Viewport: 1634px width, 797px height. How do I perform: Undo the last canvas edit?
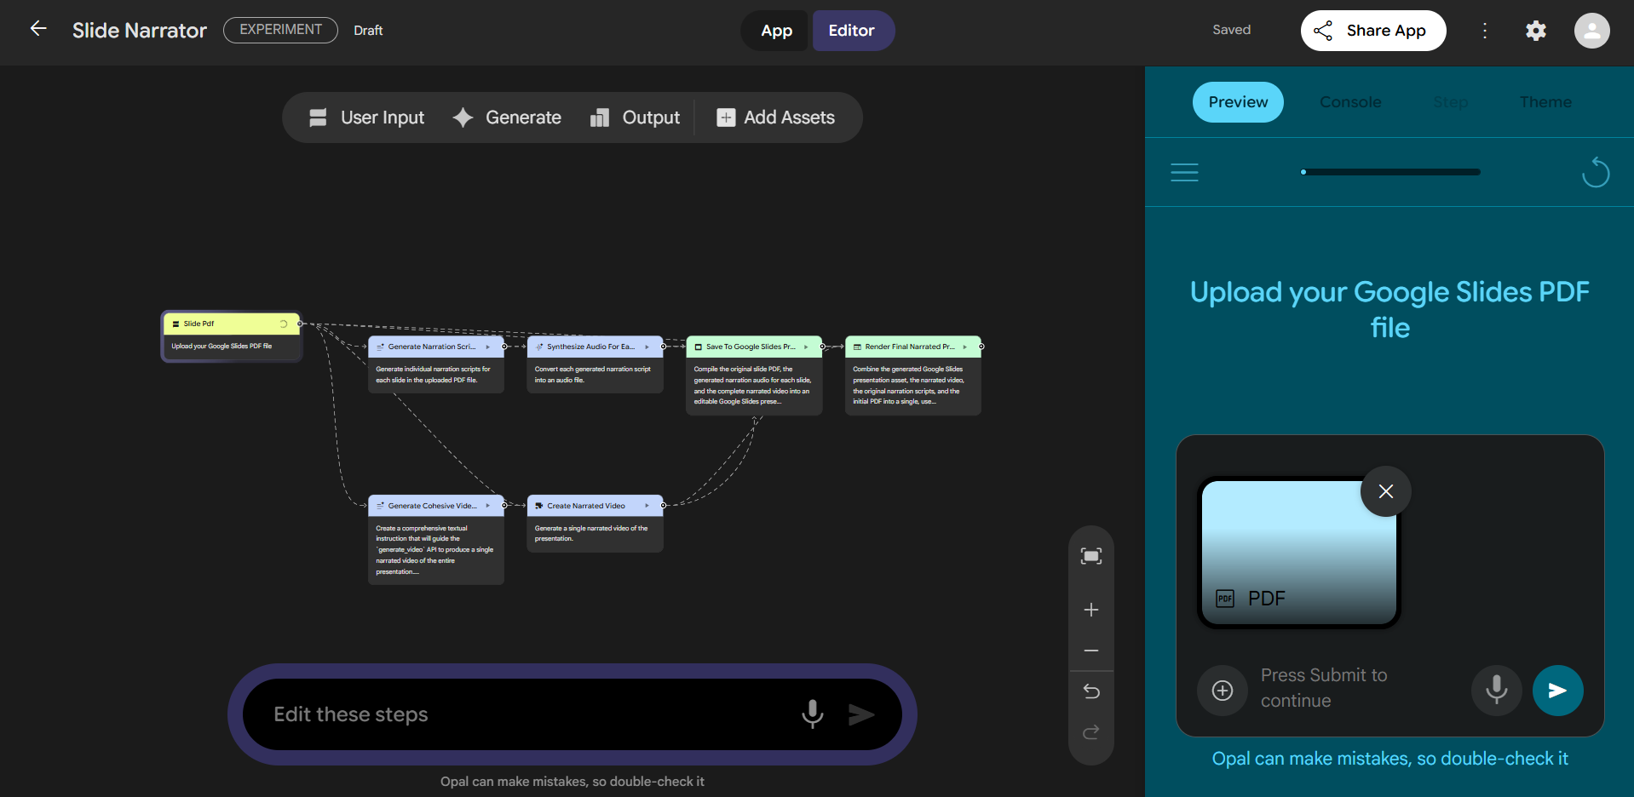(x=1090, y=691)
